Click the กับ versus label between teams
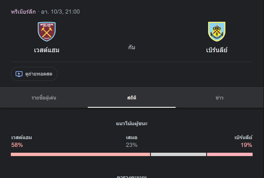264x178 pixels. [131, 47]
